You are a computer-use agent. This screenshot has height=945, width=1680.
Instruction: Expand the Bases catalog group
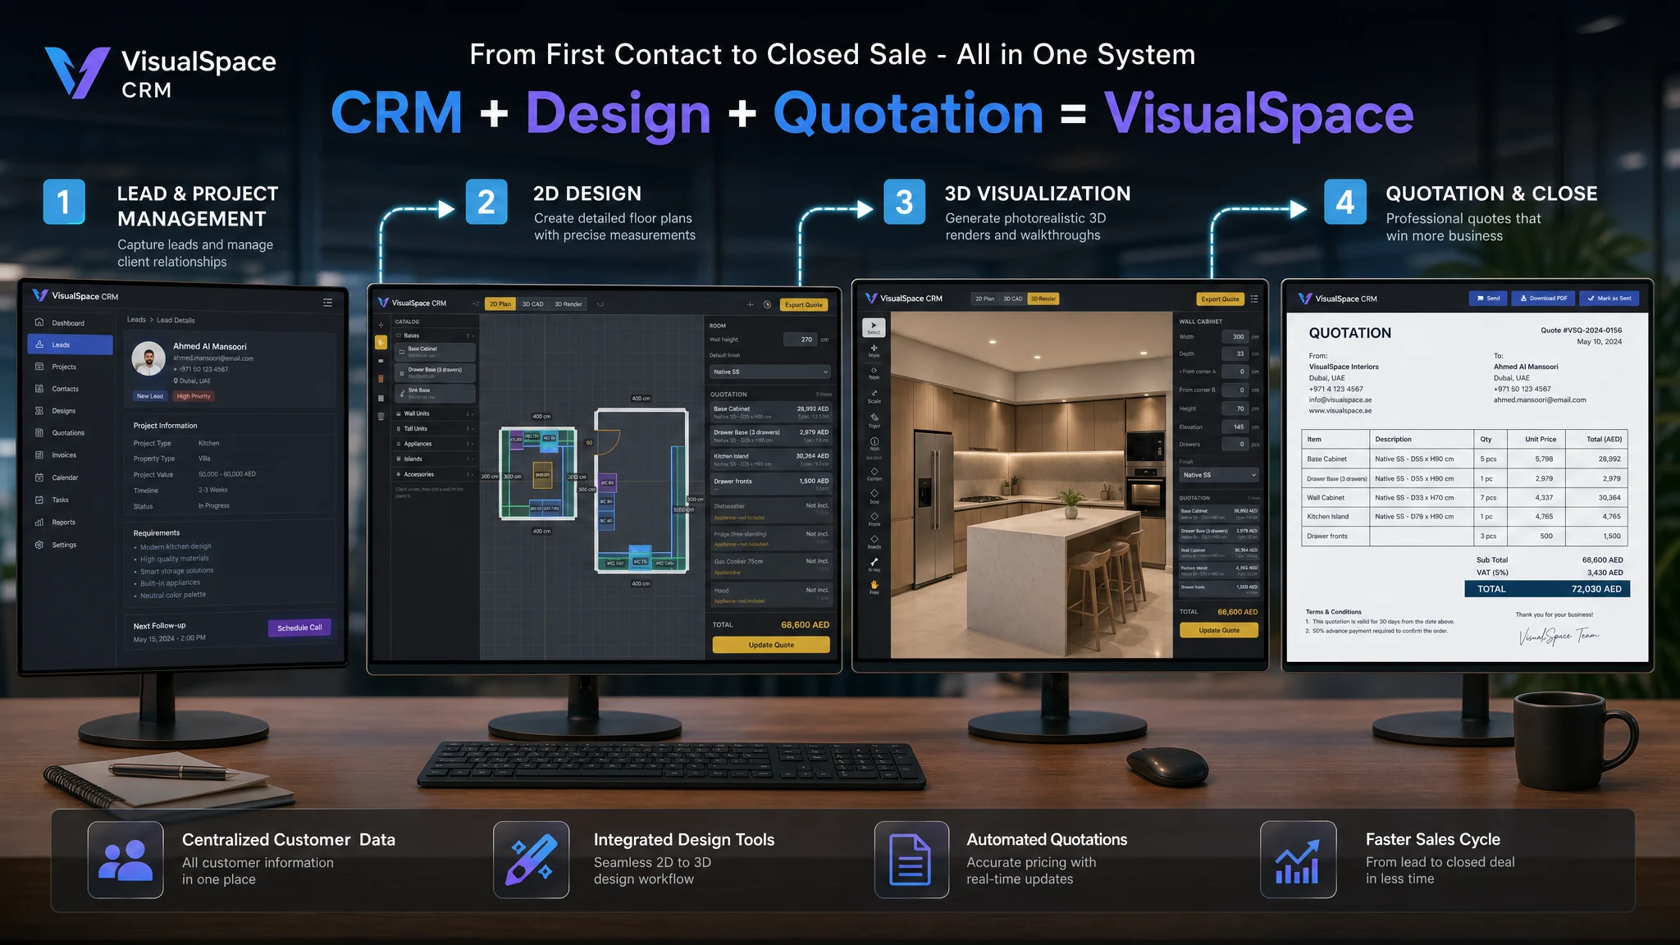pyautogui.click(x=435, y=336)
